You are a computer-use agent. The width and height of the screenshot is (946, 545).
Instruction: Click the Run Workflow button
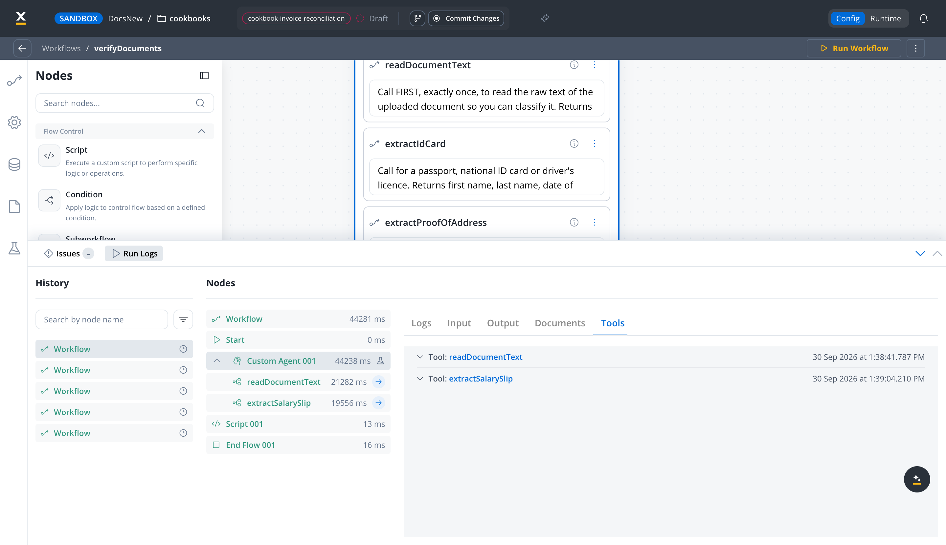(x=854, y=48)
